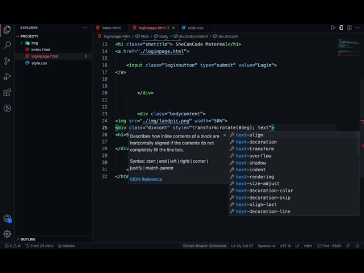Close the suggestion details popup
364x273 pixels.
[225, 135]
